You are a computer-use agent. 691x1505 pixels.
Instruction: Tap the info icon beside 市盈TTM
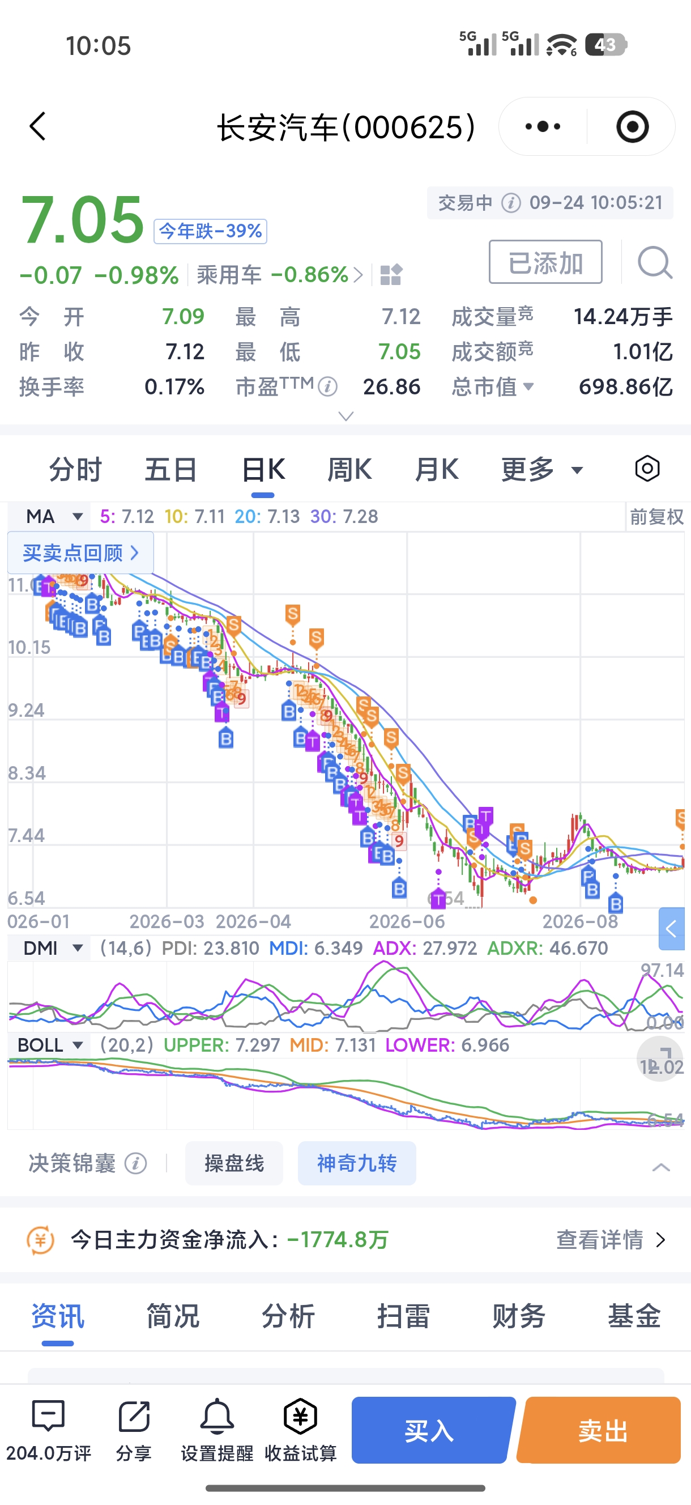(328, 386)
